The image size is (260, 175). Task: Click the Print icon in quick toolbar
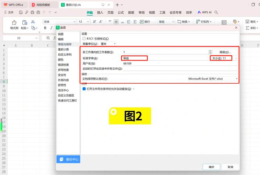32,12
